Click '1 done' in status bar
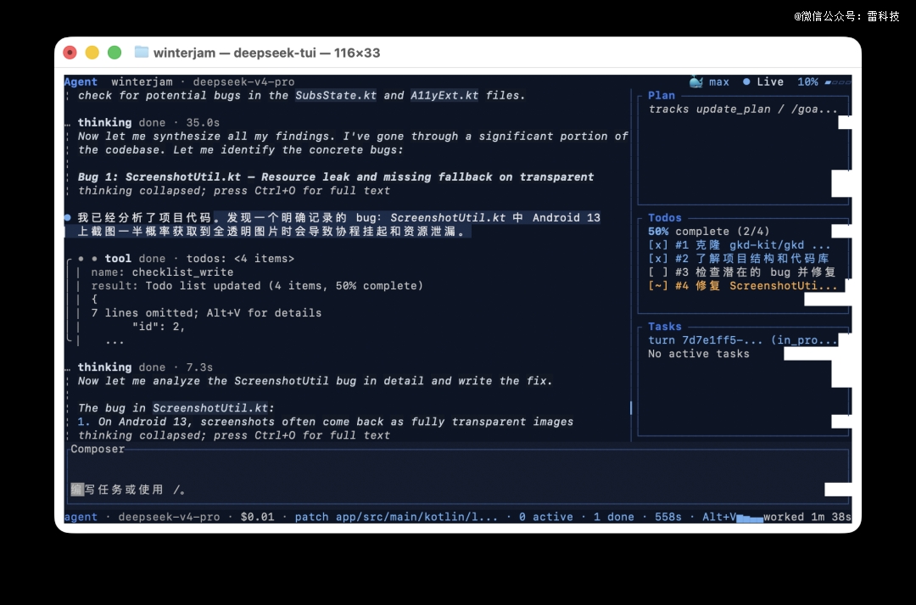 pos(613,517)
